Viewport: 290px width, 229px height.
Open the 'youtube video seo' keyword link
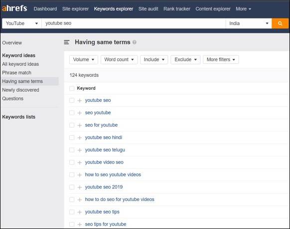coord(104,162)
